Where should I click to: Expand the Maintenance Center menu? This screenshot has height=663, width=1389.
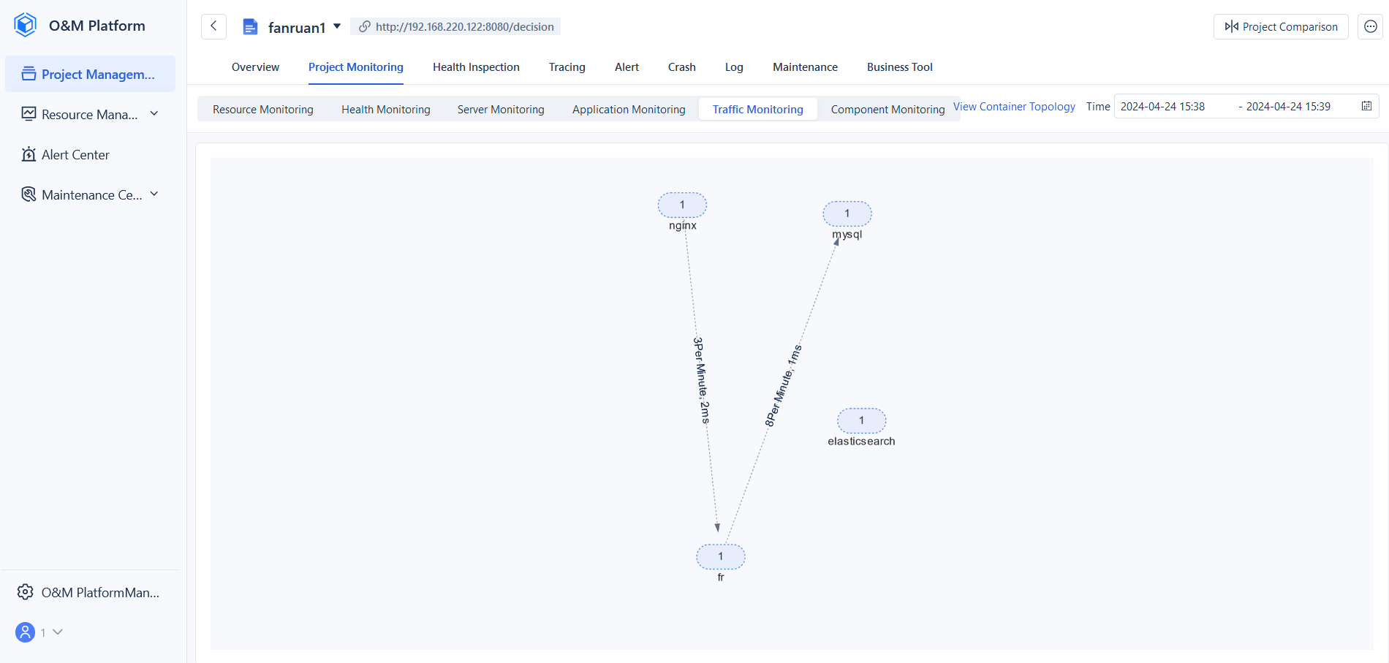154,194
